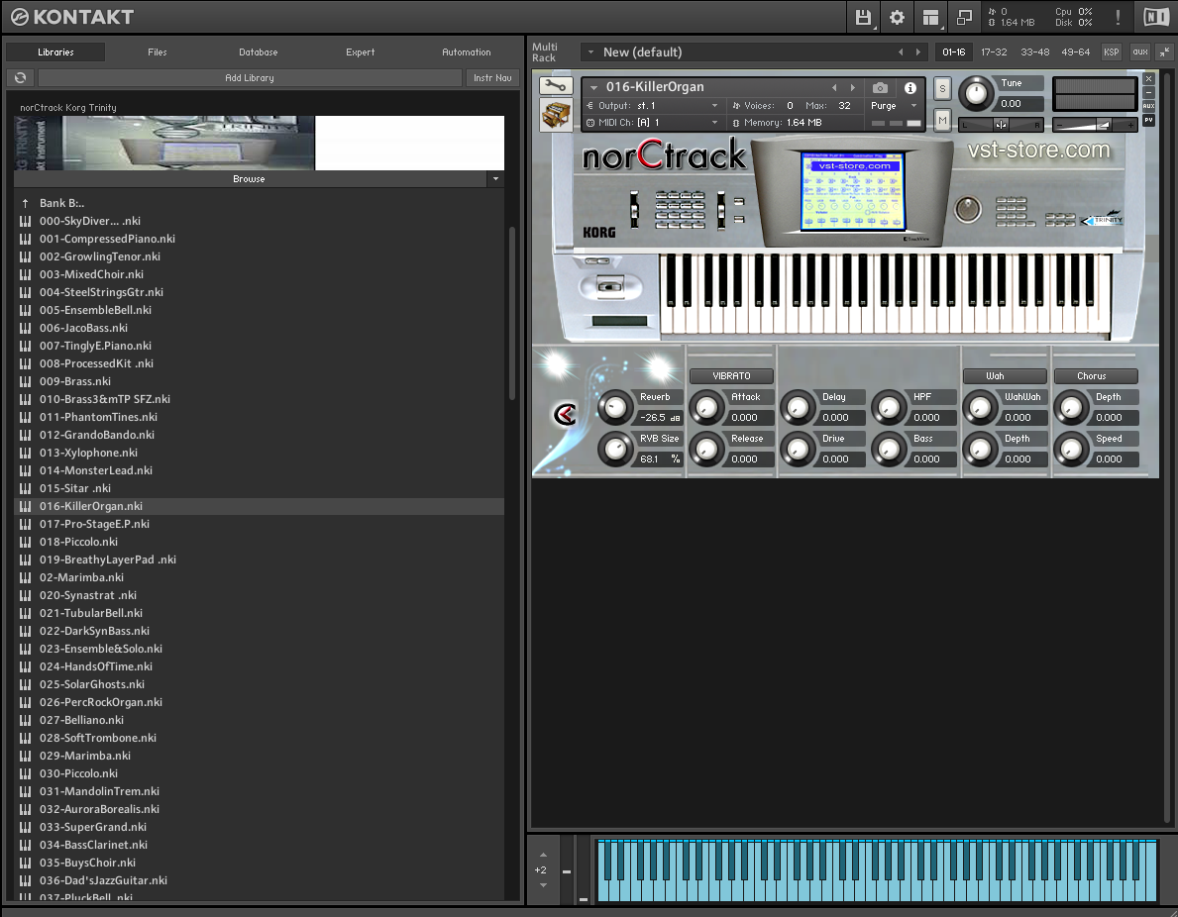1178x917 pixels.
Task: Toggle the Wah effect button
Action: point(1005,375)
